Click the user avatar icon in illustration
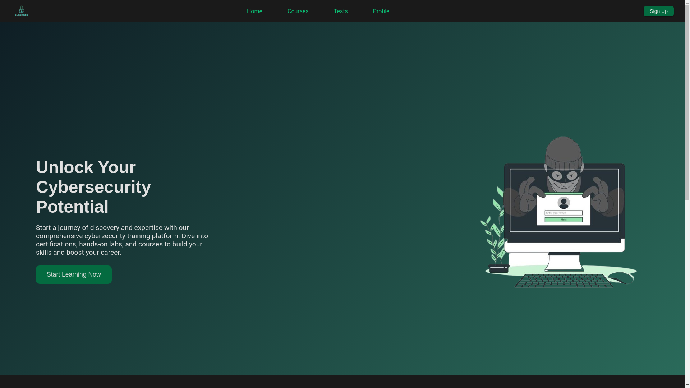Image resolution: width=690 pixels, height=388 pixels. pyautogui.click(x=563, y=203)
